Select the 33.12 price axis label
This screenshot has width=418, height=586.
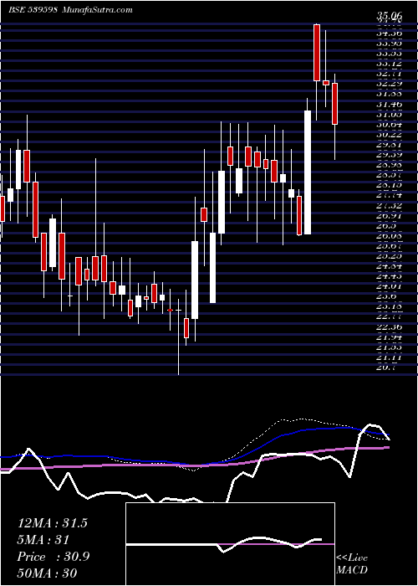point(390,64)
